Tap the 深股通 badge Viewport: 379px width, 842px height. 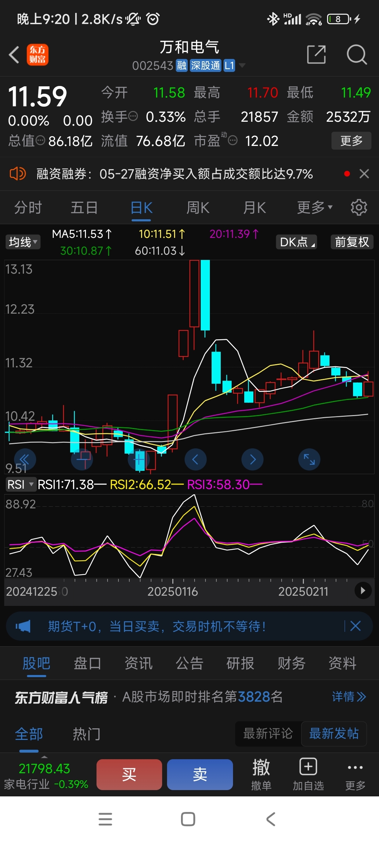205,65
